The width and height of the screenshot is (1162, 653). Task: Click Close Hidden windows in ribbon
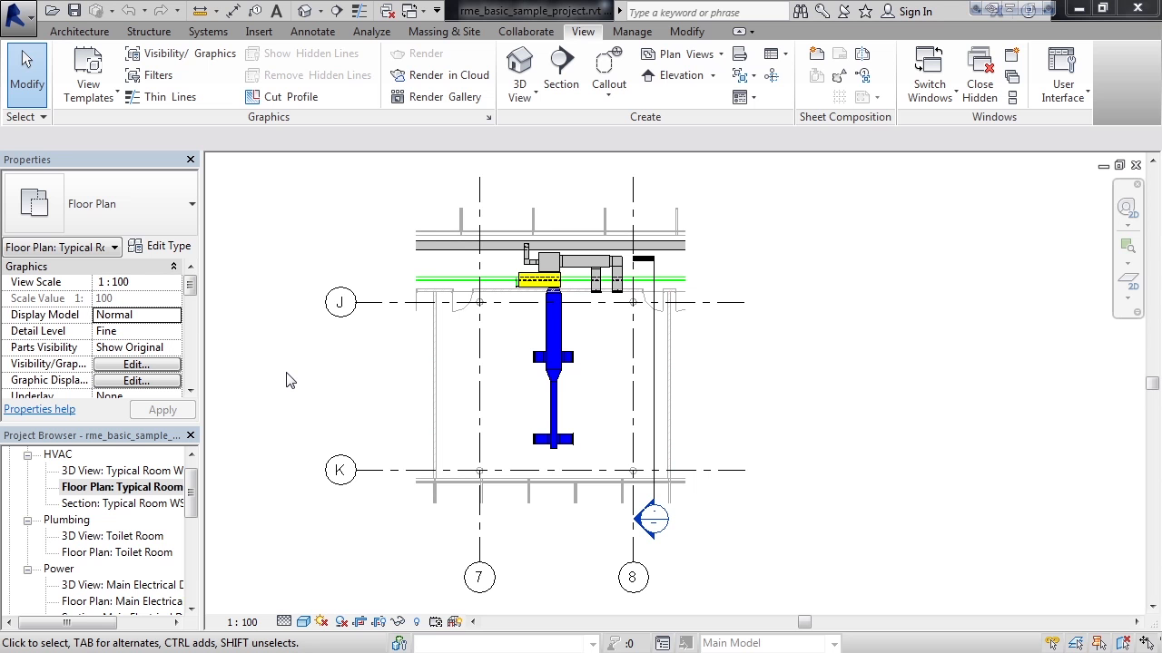tap(980, 75)
